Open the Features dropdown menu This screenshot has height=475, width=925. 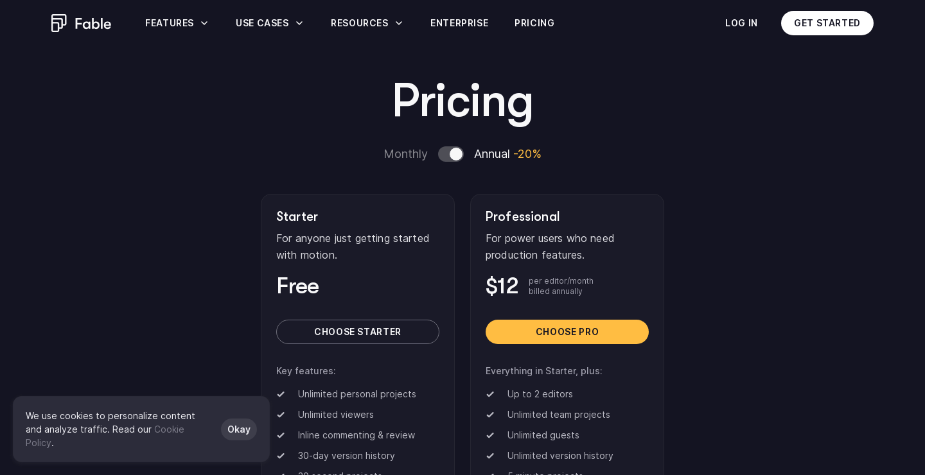click(x=177, y=23)
